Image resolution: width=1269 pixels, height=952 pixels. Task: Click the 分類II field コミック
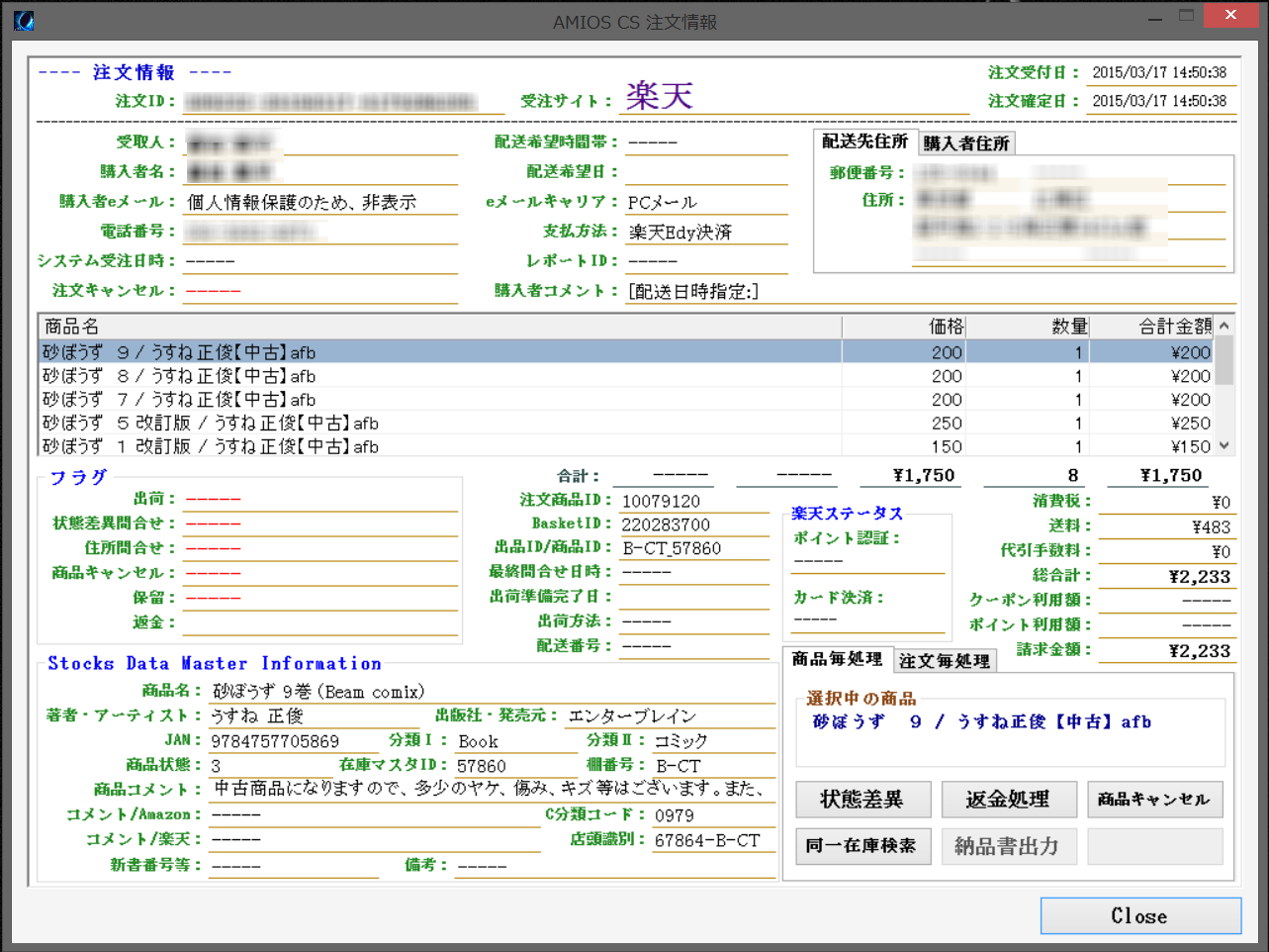pos(714,741)
